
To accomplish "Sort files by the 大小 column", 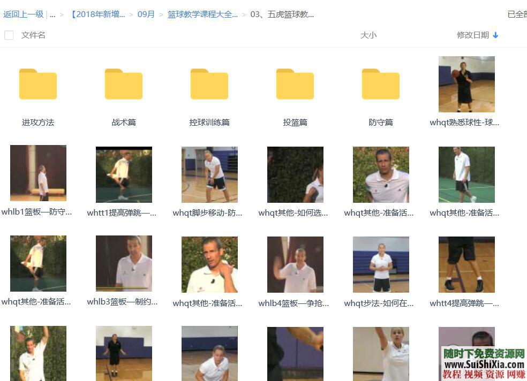I will point(368,34).
